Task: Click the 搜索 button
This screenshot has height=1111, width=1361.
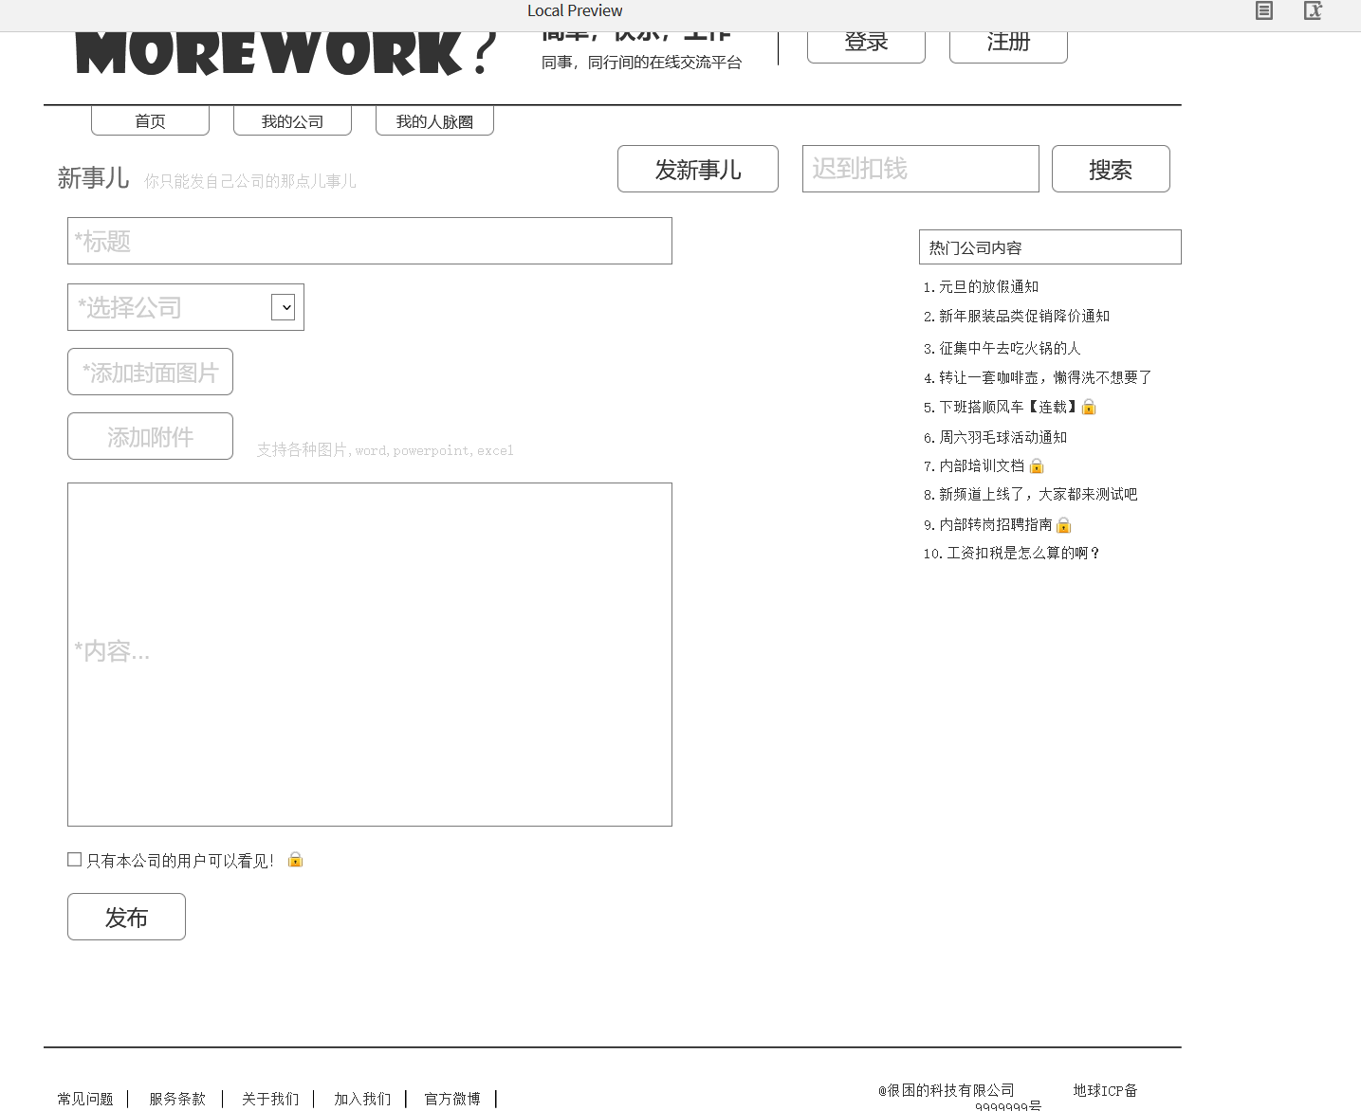Action: click(x=1111, y=169)
